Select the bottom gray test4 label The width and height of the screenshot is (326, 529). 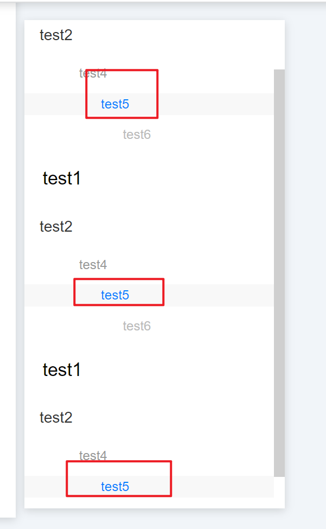click(93, 456)
